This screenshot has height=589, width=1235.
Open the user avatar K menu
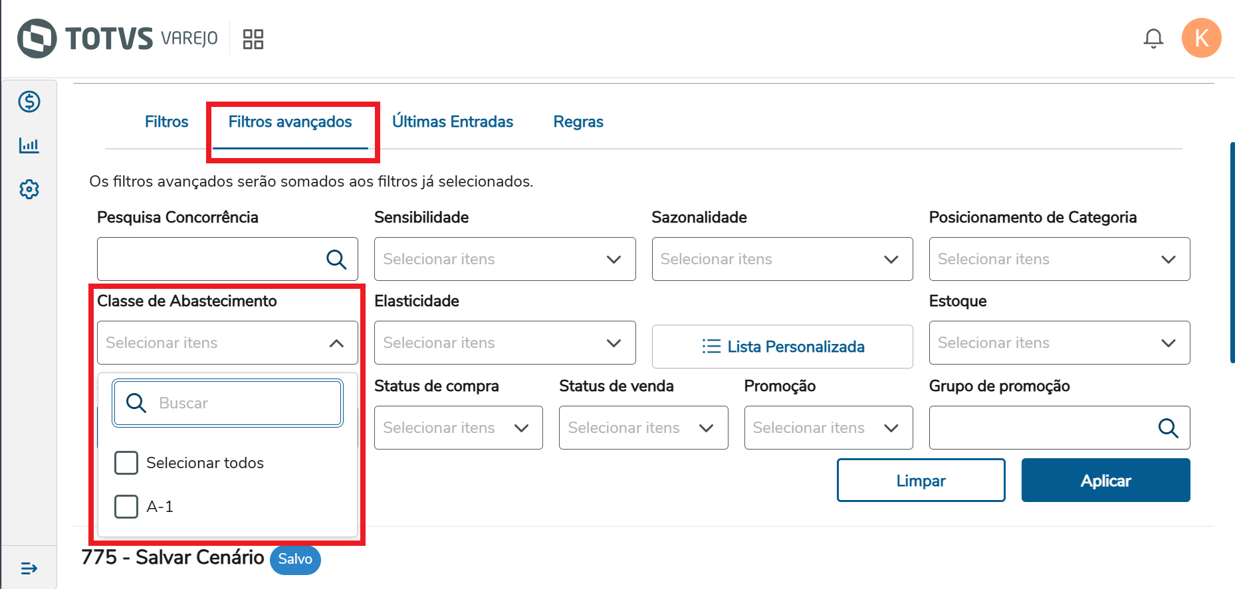[1201, 39]
